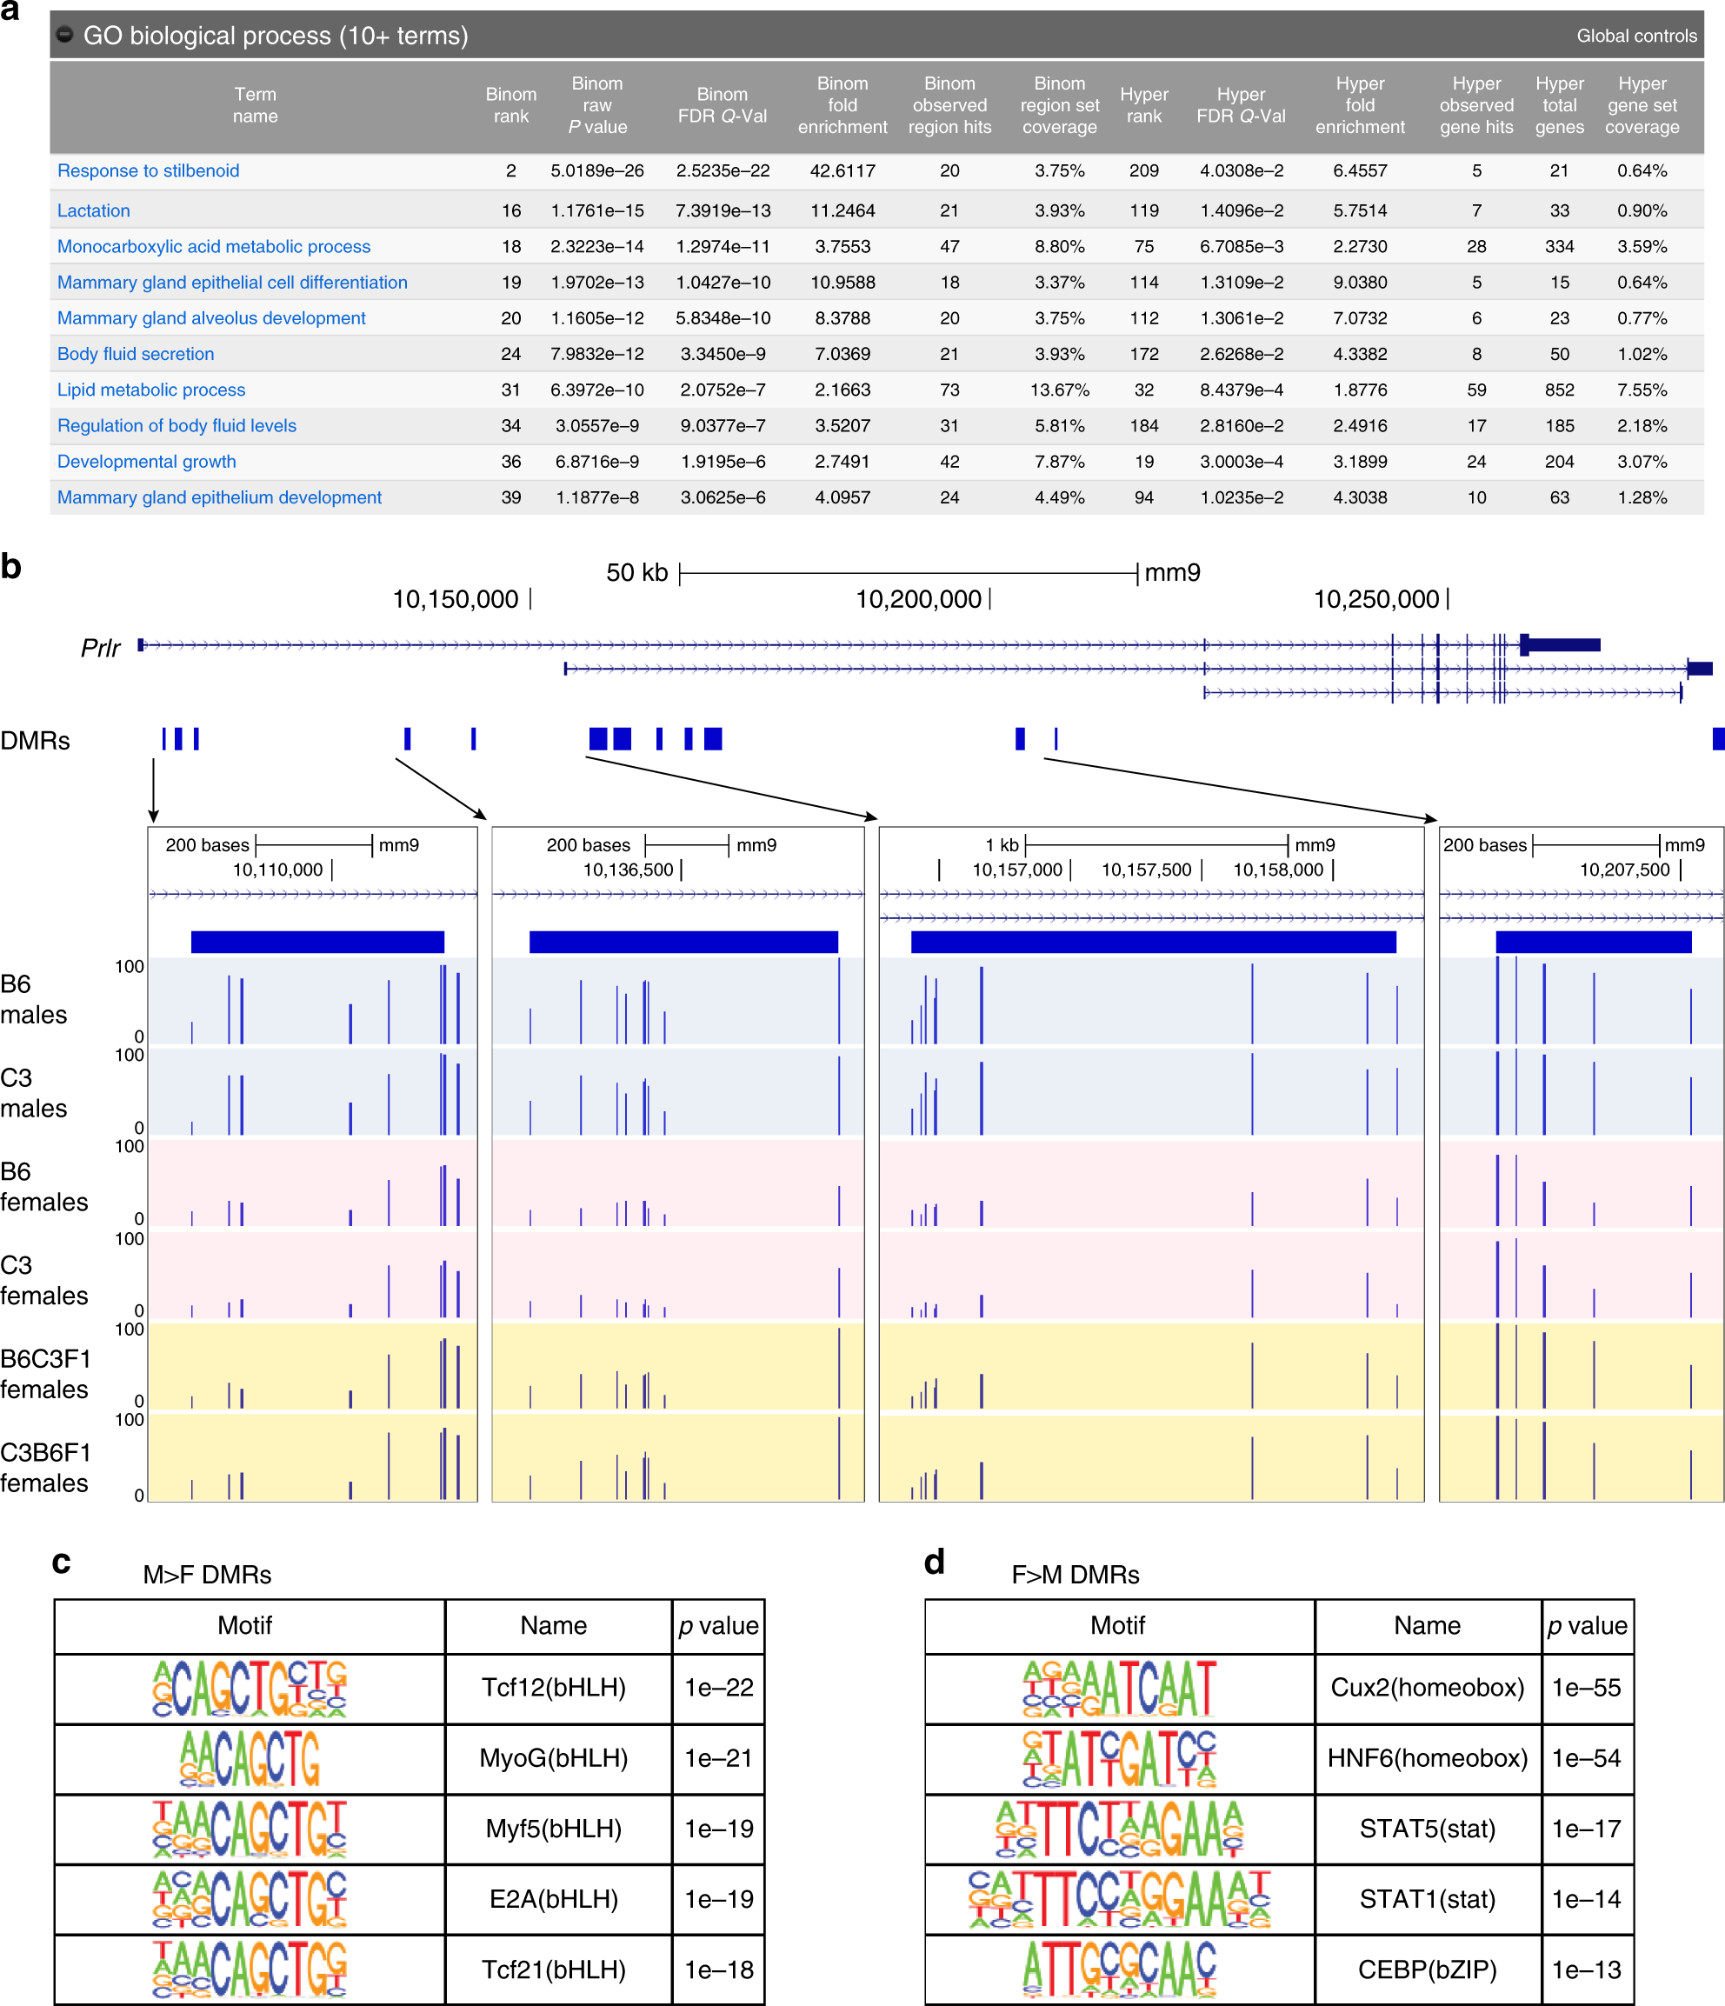Viewport: 1725px width, 2006px height.
Task: Click the Lipid metabolic process link
Action: pyautogui.click(x=151, y=390)
